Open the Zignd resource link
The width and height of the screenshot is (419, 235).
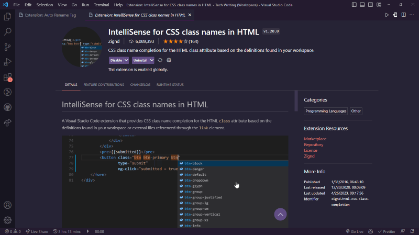tap(309, 156)
